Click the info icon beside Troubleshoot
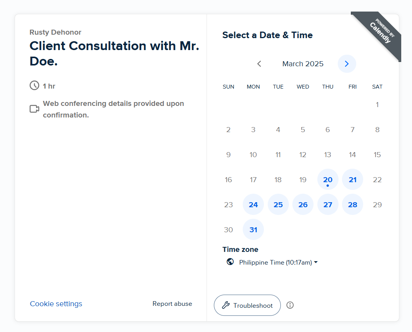 coord(290,305)
